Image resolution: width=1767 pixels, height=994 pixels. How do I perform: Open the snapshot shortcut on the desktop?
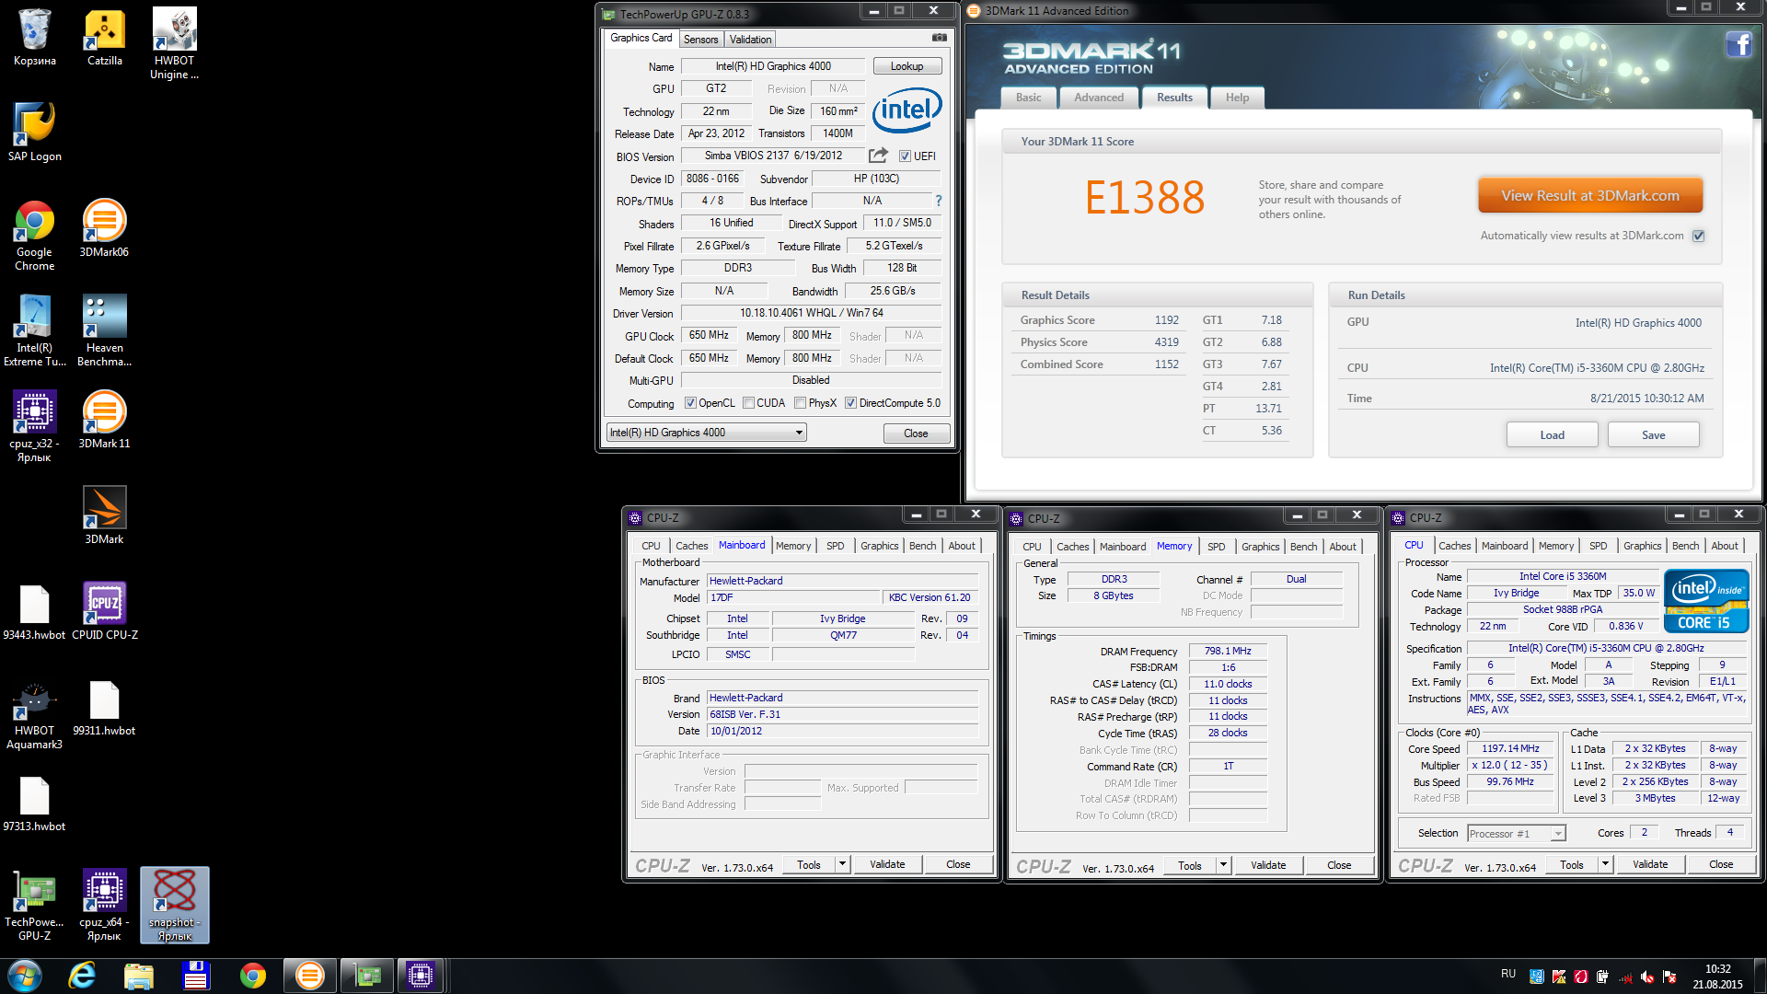pyautogui.click(x=175, y=906)
